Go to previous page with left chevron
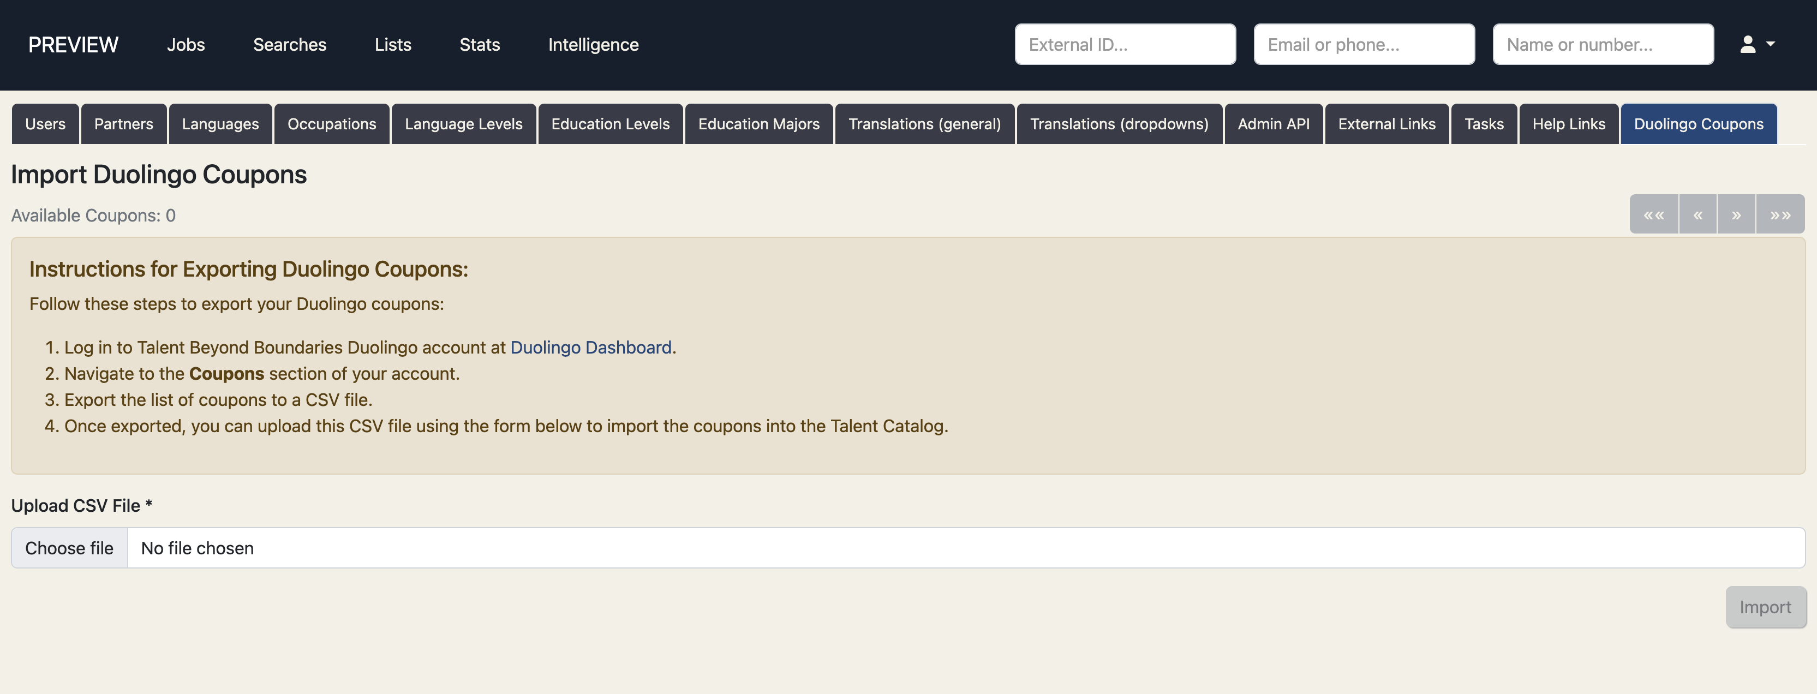The height and width of the screenshot is (694, 1817). (x=1699, y=214)
